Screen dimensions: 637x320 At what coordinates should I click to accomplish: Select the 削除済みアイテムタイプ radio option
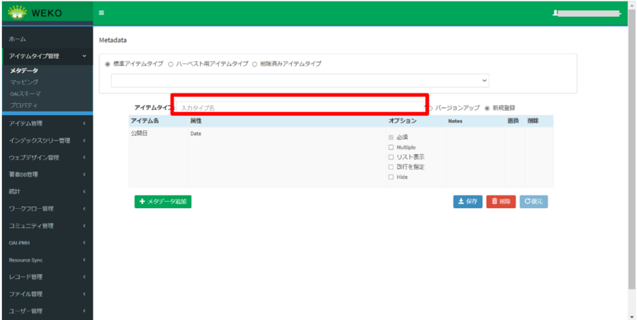[x=254, y=64]
